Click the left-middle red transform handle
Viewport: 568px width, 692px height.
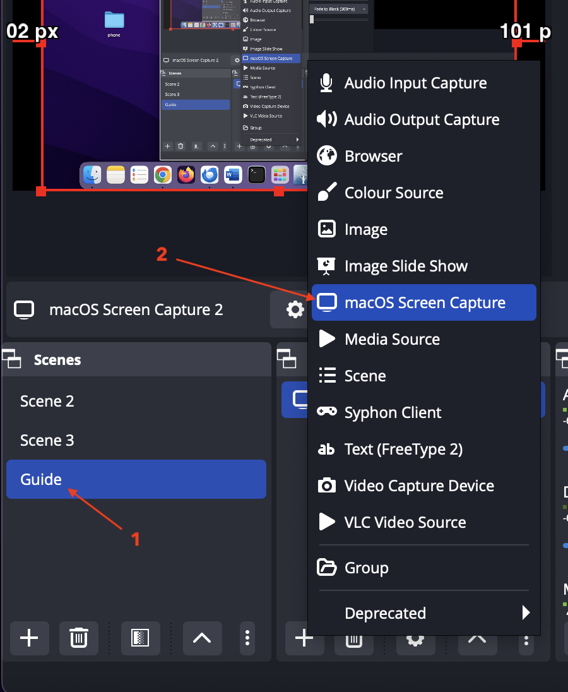click(41, 42)
